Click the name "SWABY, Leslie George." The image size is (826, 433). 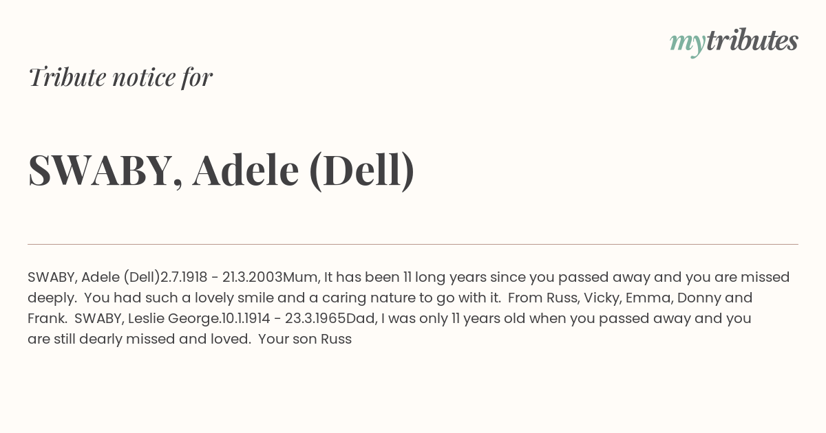[147, 318]
